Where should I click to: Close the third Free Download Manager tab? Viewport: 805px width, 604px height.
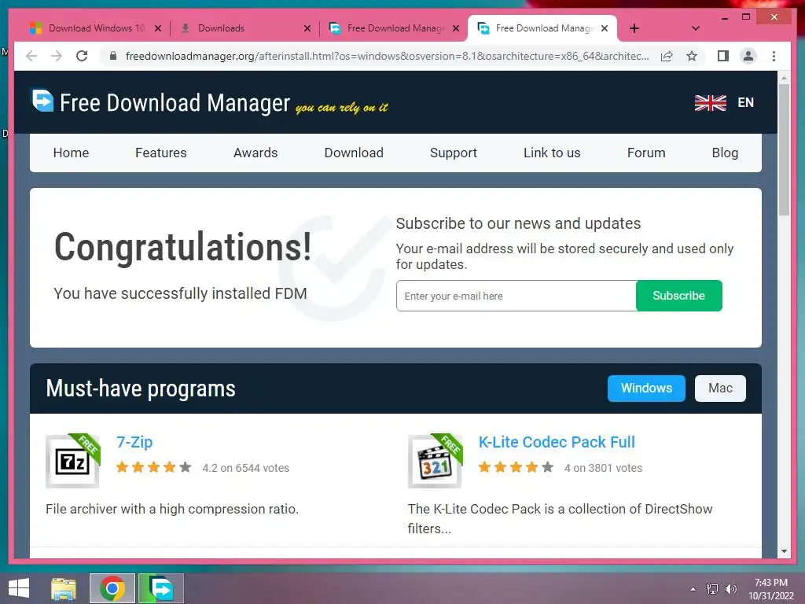pos(456,28)
